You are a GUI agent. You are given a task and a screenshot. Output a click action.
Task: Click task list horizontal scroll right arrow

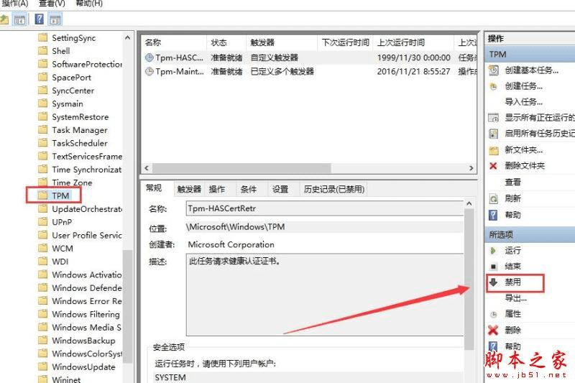471,168
